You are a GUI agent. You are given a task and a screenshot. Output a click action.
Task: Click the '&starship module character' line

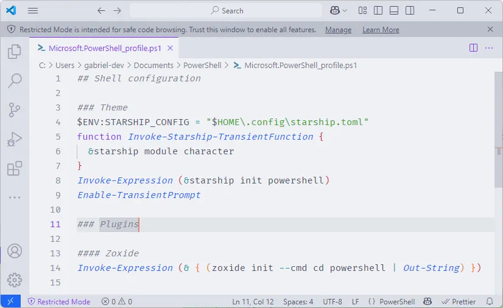pyautogui.click(x=161, y=151)
